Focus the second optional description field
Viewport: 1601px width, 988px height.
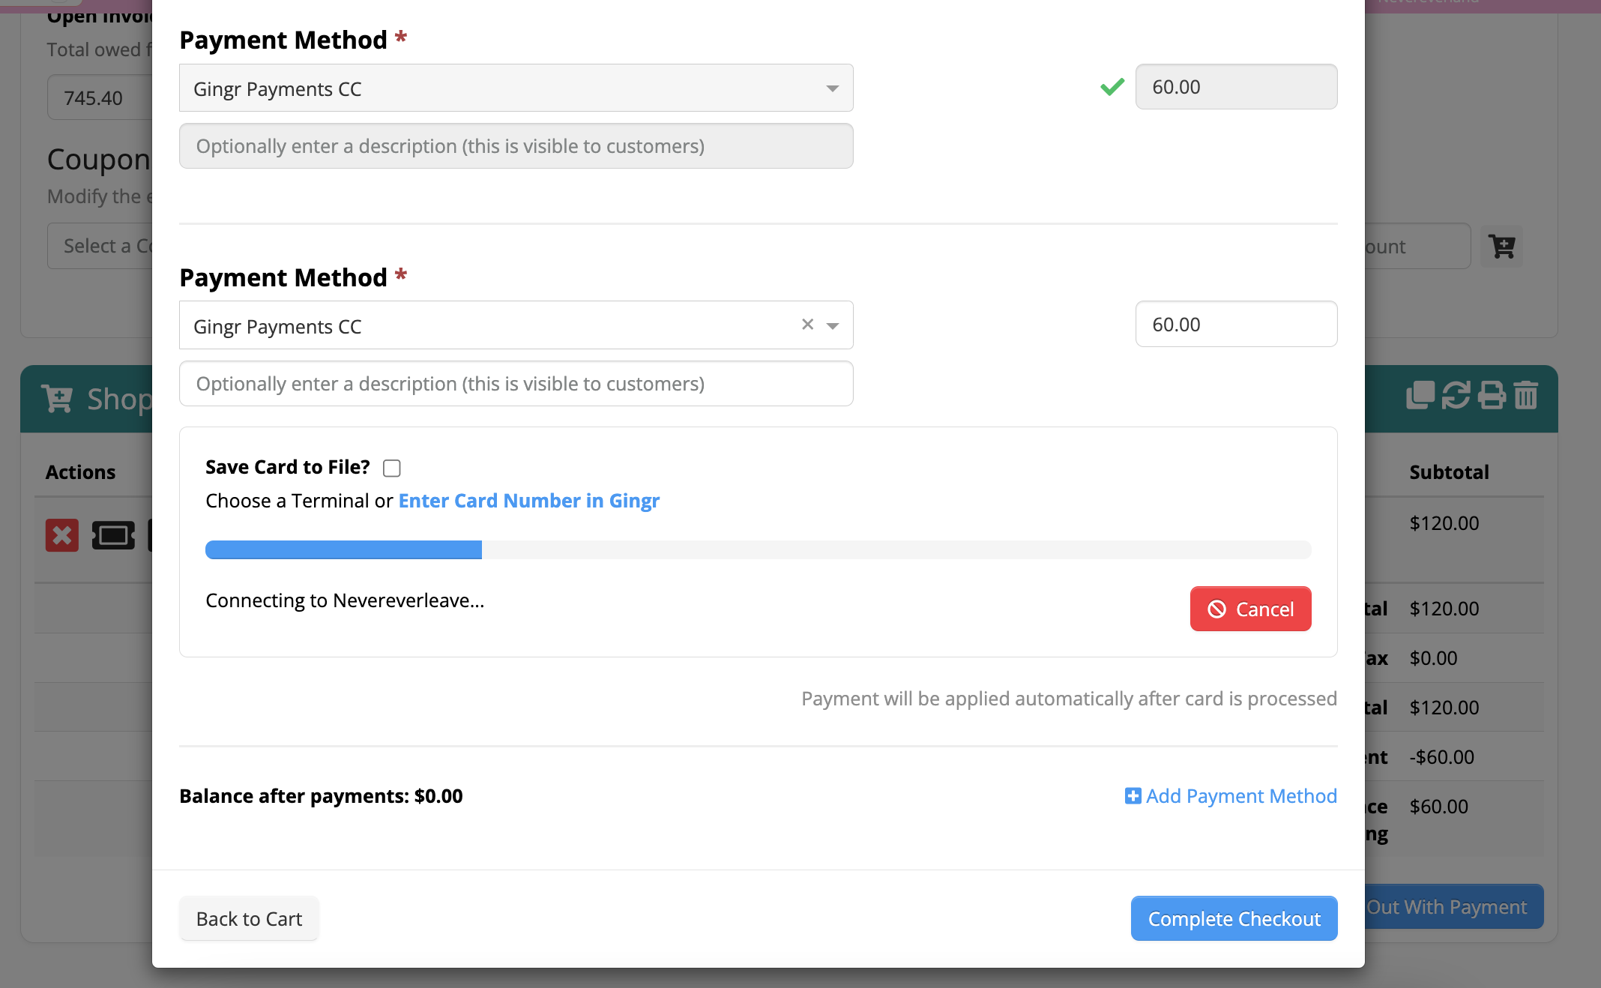516,384
